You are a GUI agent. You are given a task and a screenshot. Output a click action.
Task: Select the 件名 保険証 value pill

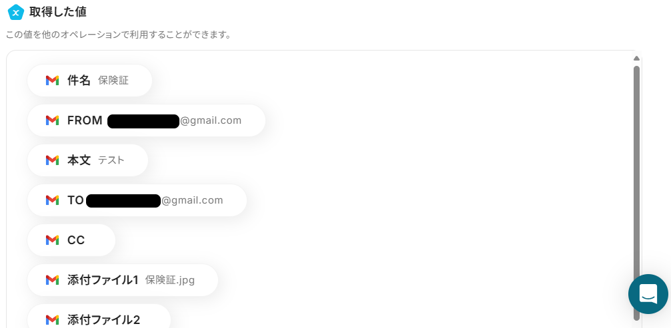[90, 81]
